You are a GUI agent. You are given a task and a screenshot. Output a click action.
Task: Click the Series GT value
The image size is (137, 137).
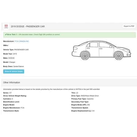pos(10,93)
